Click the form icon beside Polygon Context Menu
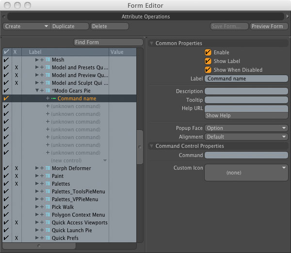Screen dimensions: 291x253 tap(48, 215)
